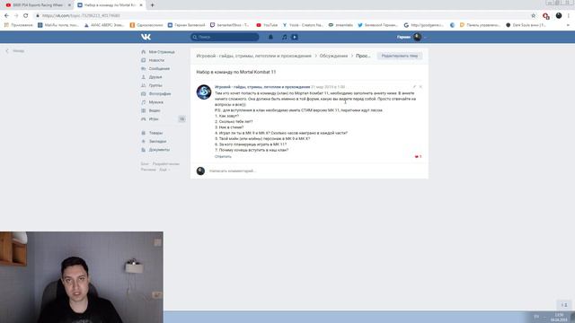Click the address bar URL
The height and width of the screenshot is (323, 575).
[81, 16]
